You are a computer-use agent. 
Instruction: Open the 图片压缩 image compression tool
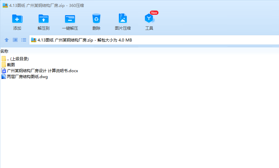[123, 18]
